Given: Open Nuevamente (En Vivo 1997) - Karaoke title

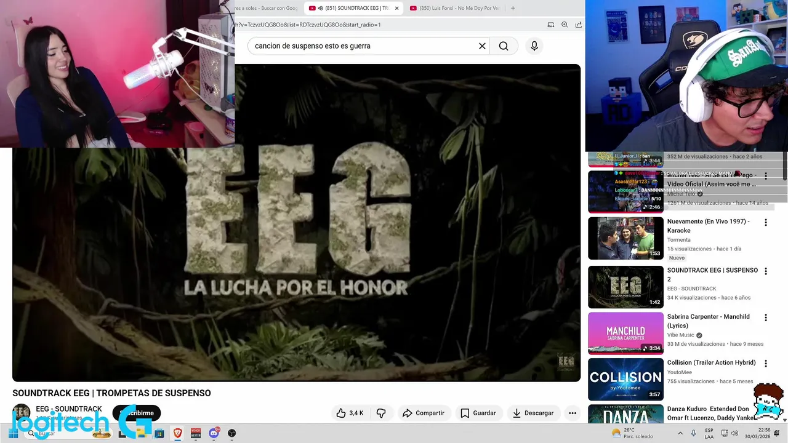Looking at the screenshot, I should coord(709,226).
